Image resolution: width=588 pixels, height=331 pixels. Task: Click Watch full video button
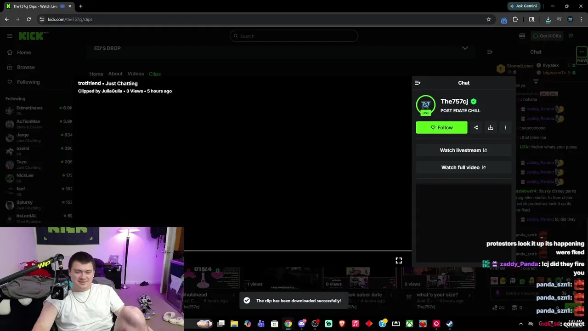click(x=464, y=167)
